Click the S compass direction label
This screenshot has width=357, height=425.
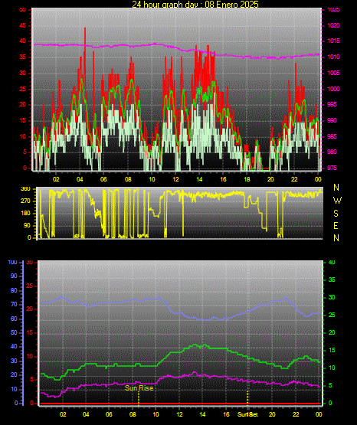[x=336, y=214]
